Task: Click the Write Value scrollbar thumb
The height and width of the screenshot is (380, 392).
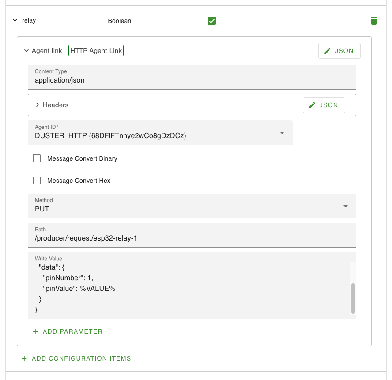Action: point(353,298)
